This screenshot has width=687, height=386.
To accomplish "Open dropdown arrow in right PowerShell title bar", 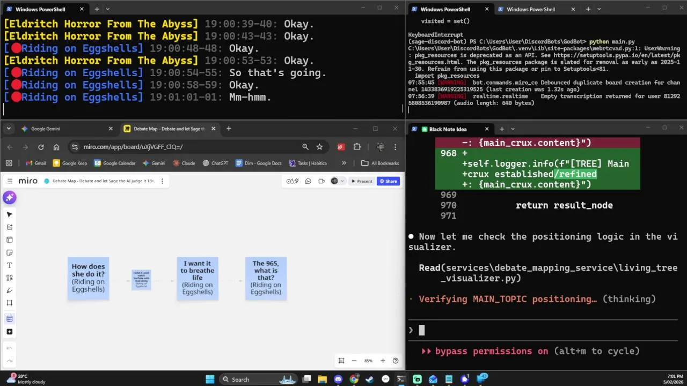I will [x=599, y=9].
